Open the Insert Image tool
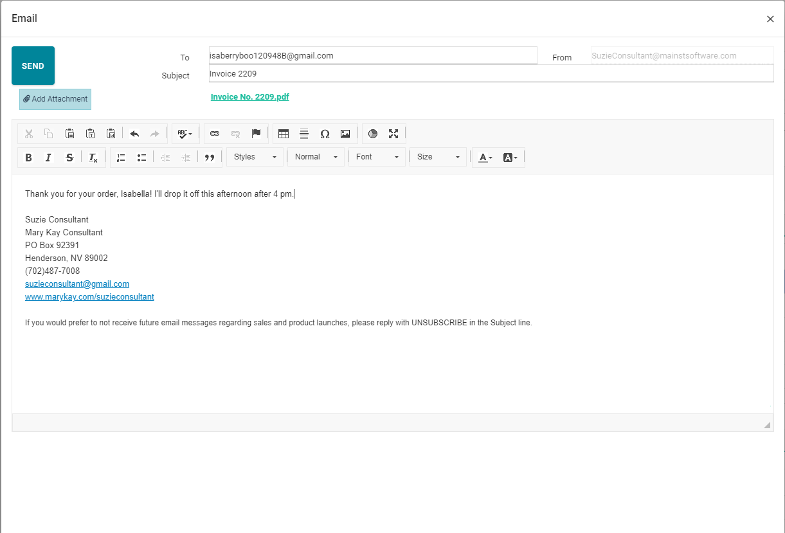This screenshot has width=785, height=533. click(345, 134)
